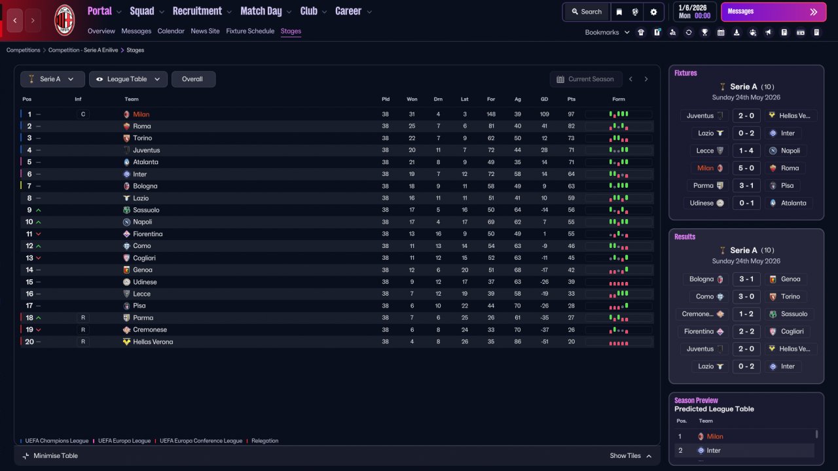The image size is (838, 471).
Task: Open the globe world icon
Action: 635,12
